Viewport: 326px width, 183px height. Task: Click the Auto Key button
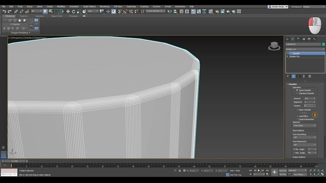coord(283,171)
